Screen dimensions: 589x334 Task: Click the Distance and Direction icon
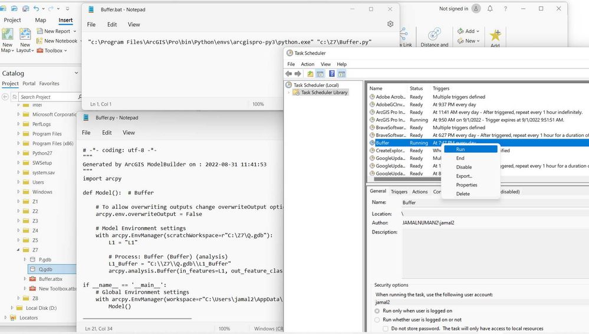tap(435, 34)
